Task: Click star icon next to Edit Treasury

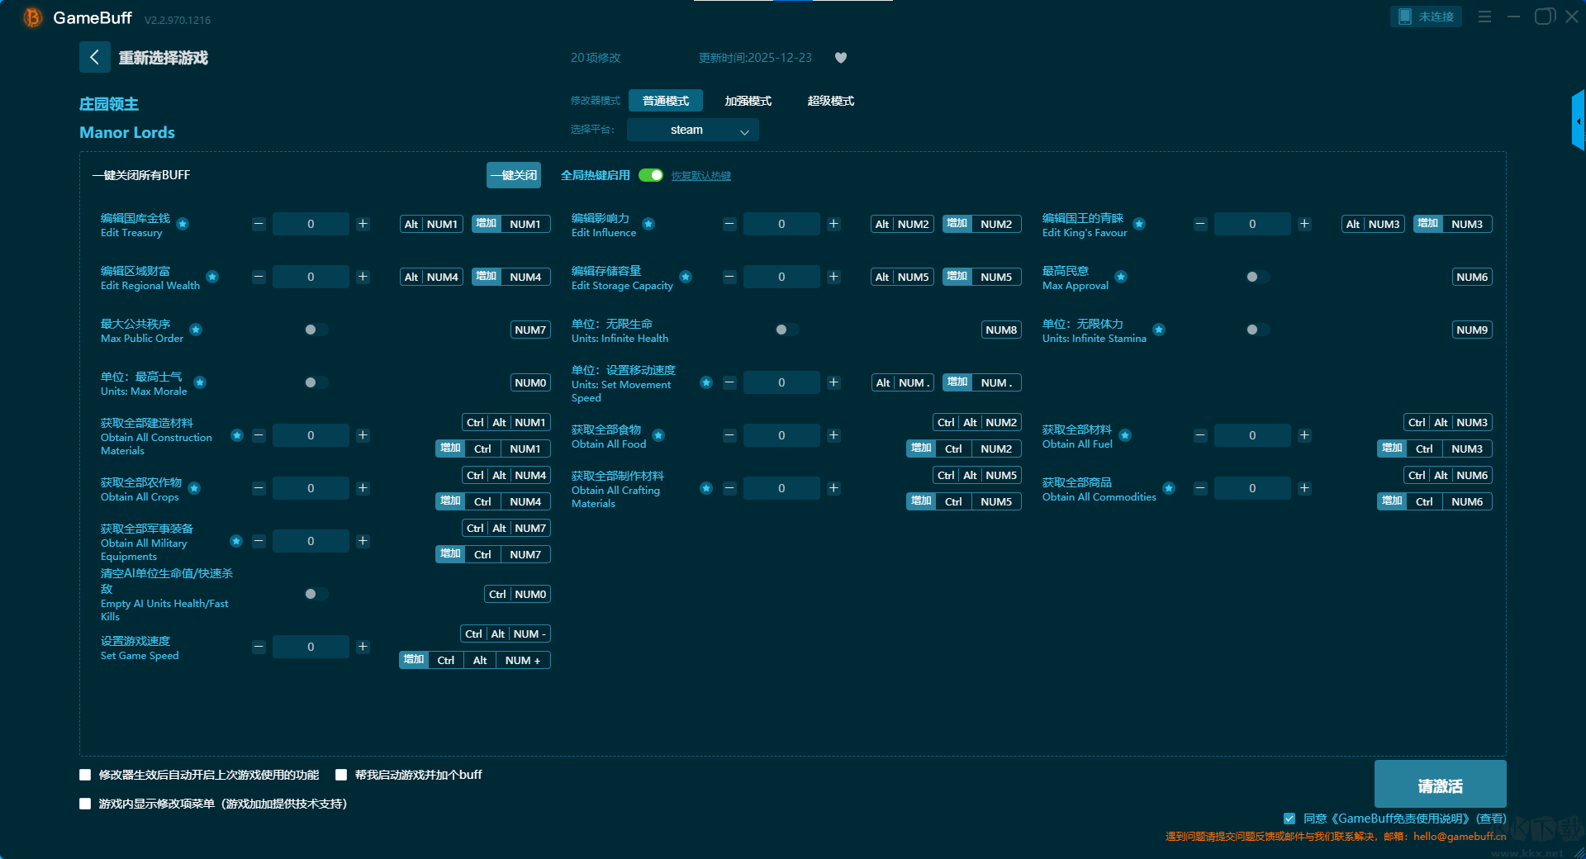Action: [183, 224]
